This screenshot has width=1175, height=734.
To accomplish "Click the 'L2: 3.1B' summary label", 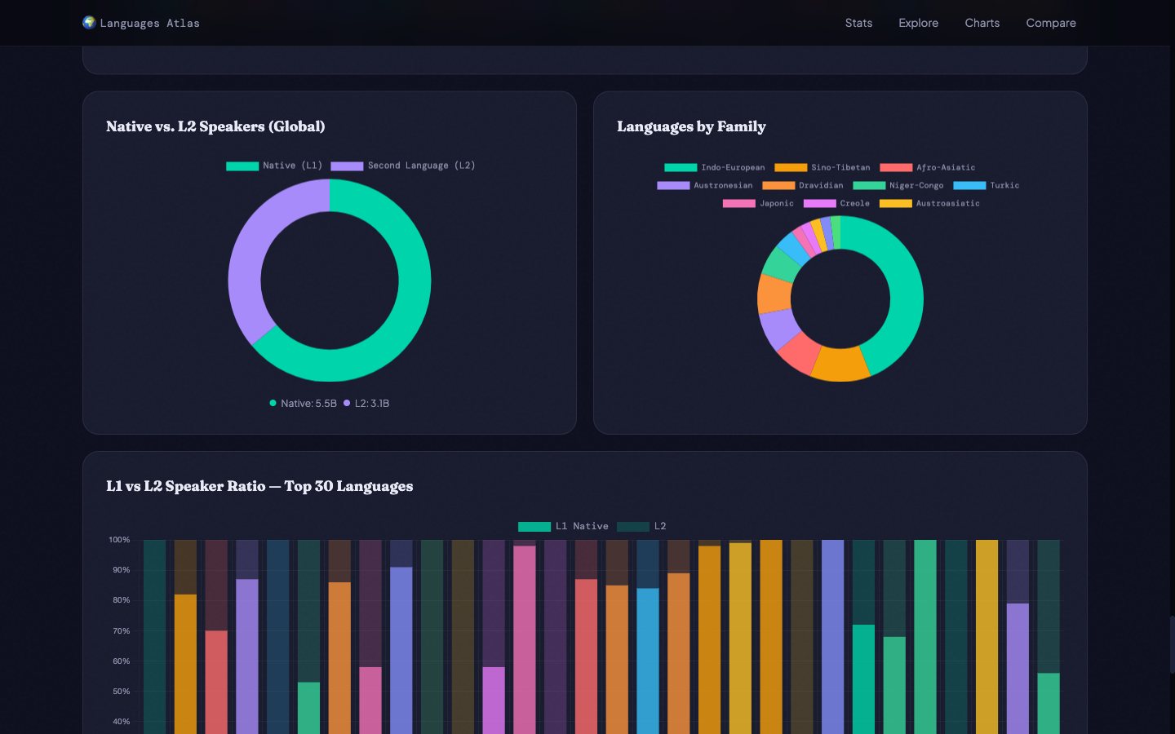I will click(x=366, y=403).
